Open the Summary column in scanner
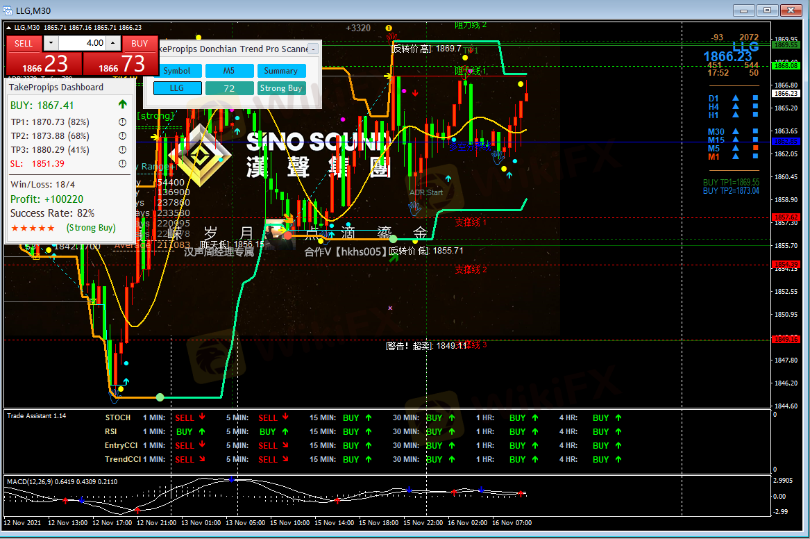The width and height of the screenshot is (810, 539). coord(281,71)
